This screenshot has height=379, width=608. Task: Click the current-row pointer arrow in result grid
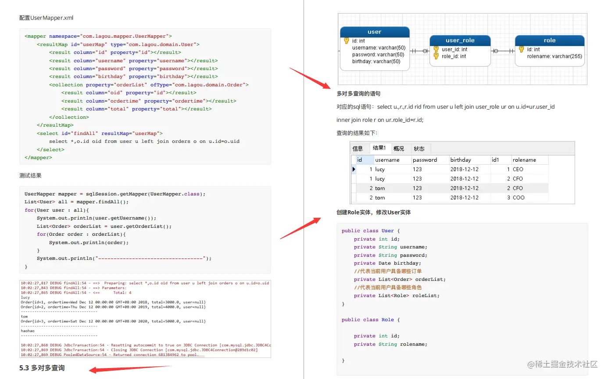click(354, 169)
